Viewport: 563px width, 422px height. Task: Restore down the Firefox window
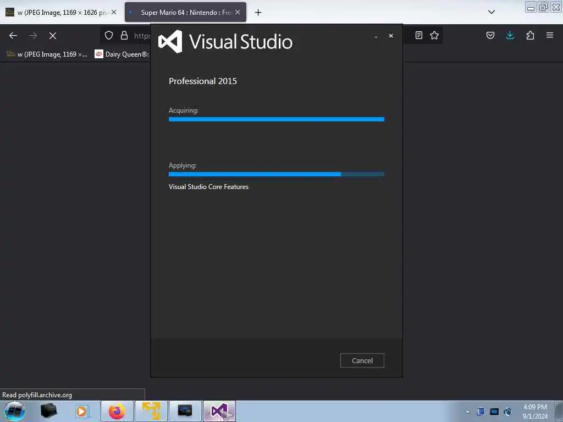pyautogui.click(x=544, y=7)
